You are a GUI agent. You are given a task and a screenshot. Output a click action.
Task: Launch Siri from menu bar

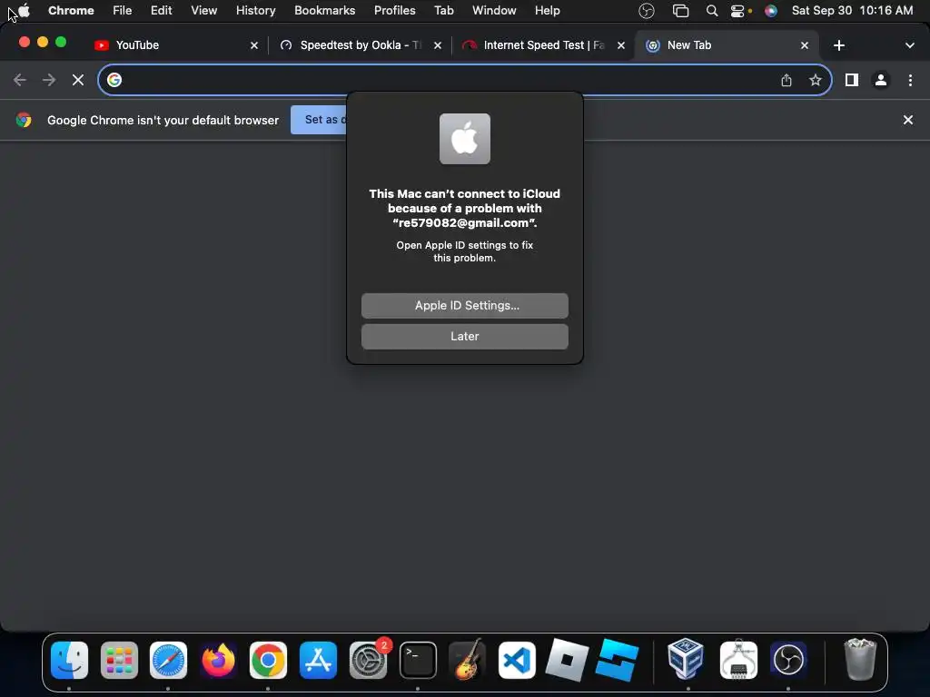(x=770, y=11)
